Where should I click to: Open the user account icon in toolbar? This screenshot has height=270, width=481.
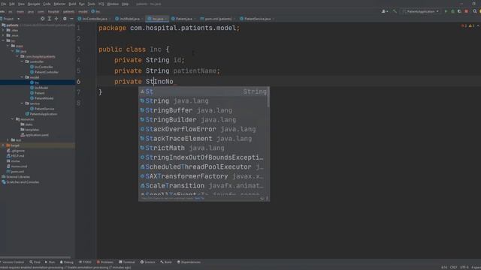tap(384, 11)
